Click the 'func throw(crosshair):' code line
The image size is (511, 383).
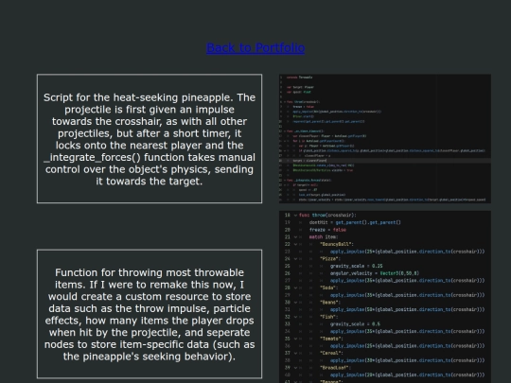point(327,216)
